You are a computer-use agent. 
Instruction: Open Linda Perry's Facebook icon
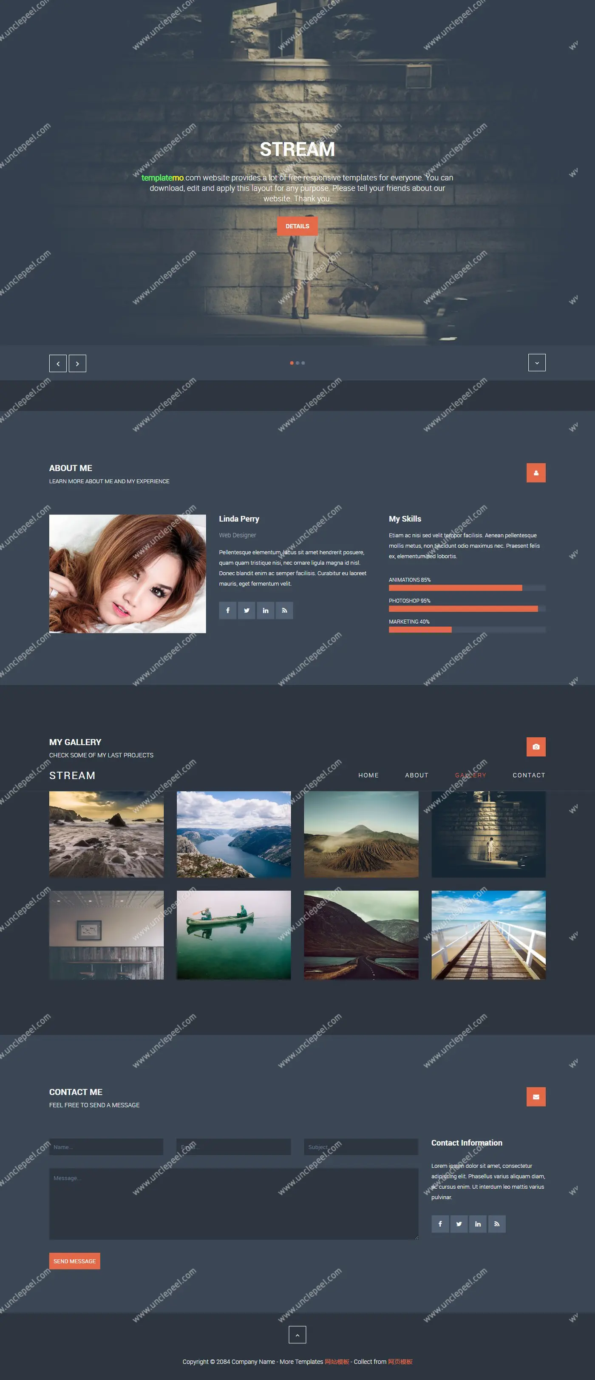[228, 610]
